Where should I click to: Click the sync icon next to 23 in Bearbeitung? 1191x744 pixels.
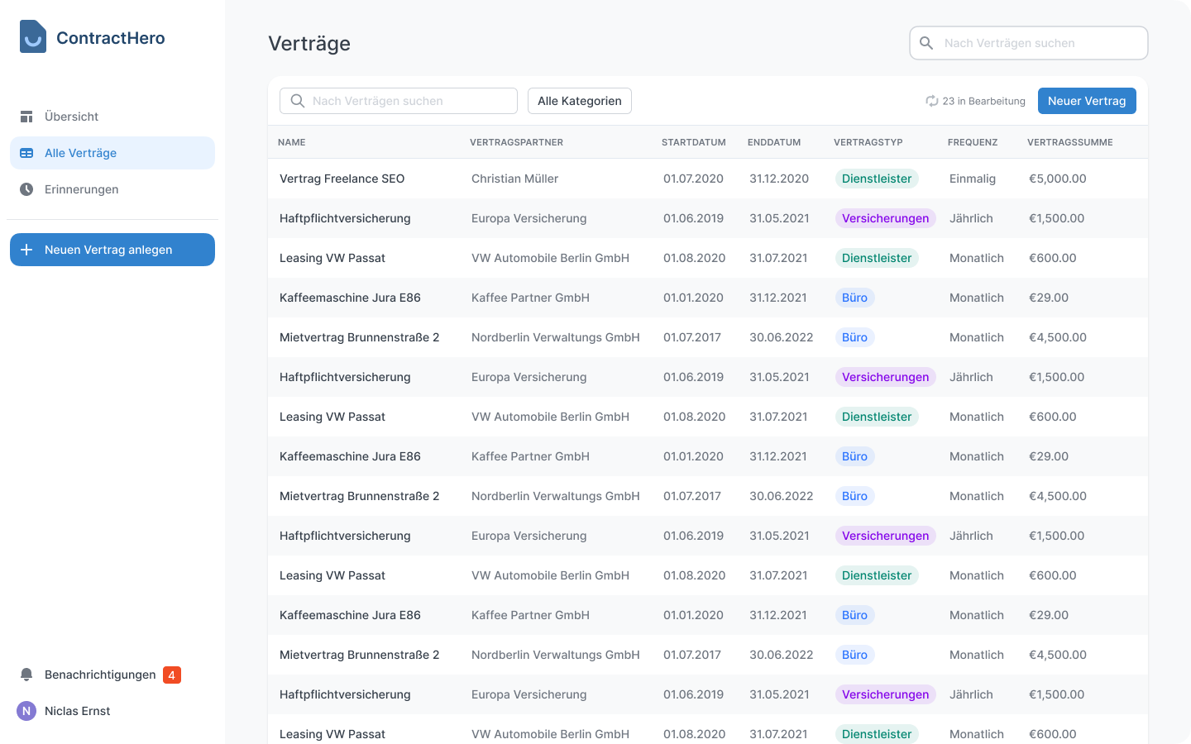point(932,101)
